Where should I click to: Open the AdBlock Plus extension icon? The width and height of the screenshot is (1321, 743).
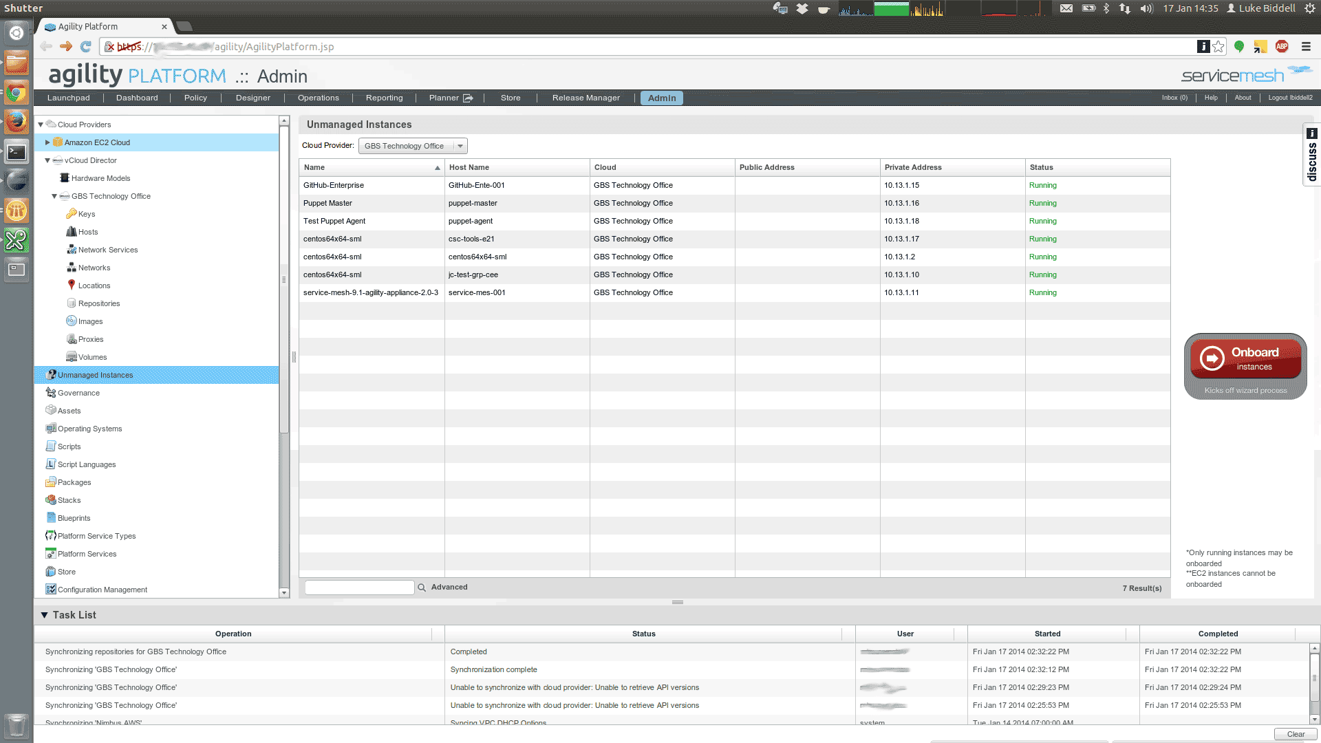point(1282,47)
